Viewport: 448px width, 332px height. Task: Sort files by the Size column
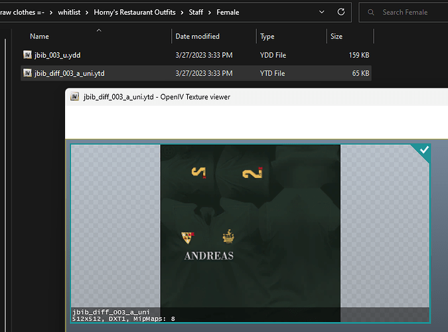(x=336, y=37)
